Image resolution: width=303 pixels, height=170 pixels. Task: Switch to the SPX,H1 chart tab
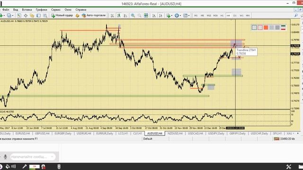(x=277, y=133)
